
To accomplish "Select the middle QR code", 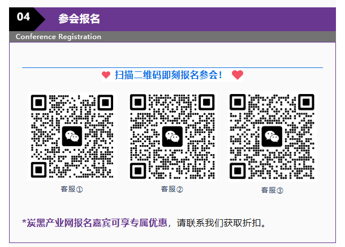I will point(171,137).
